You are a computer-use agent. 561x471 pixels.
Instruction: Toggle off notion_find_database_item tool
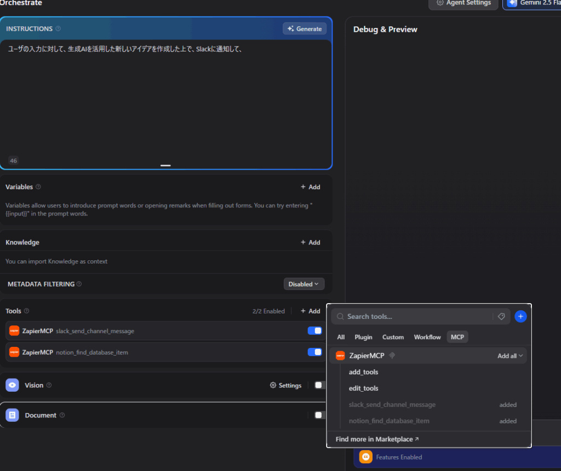[314, 352]
